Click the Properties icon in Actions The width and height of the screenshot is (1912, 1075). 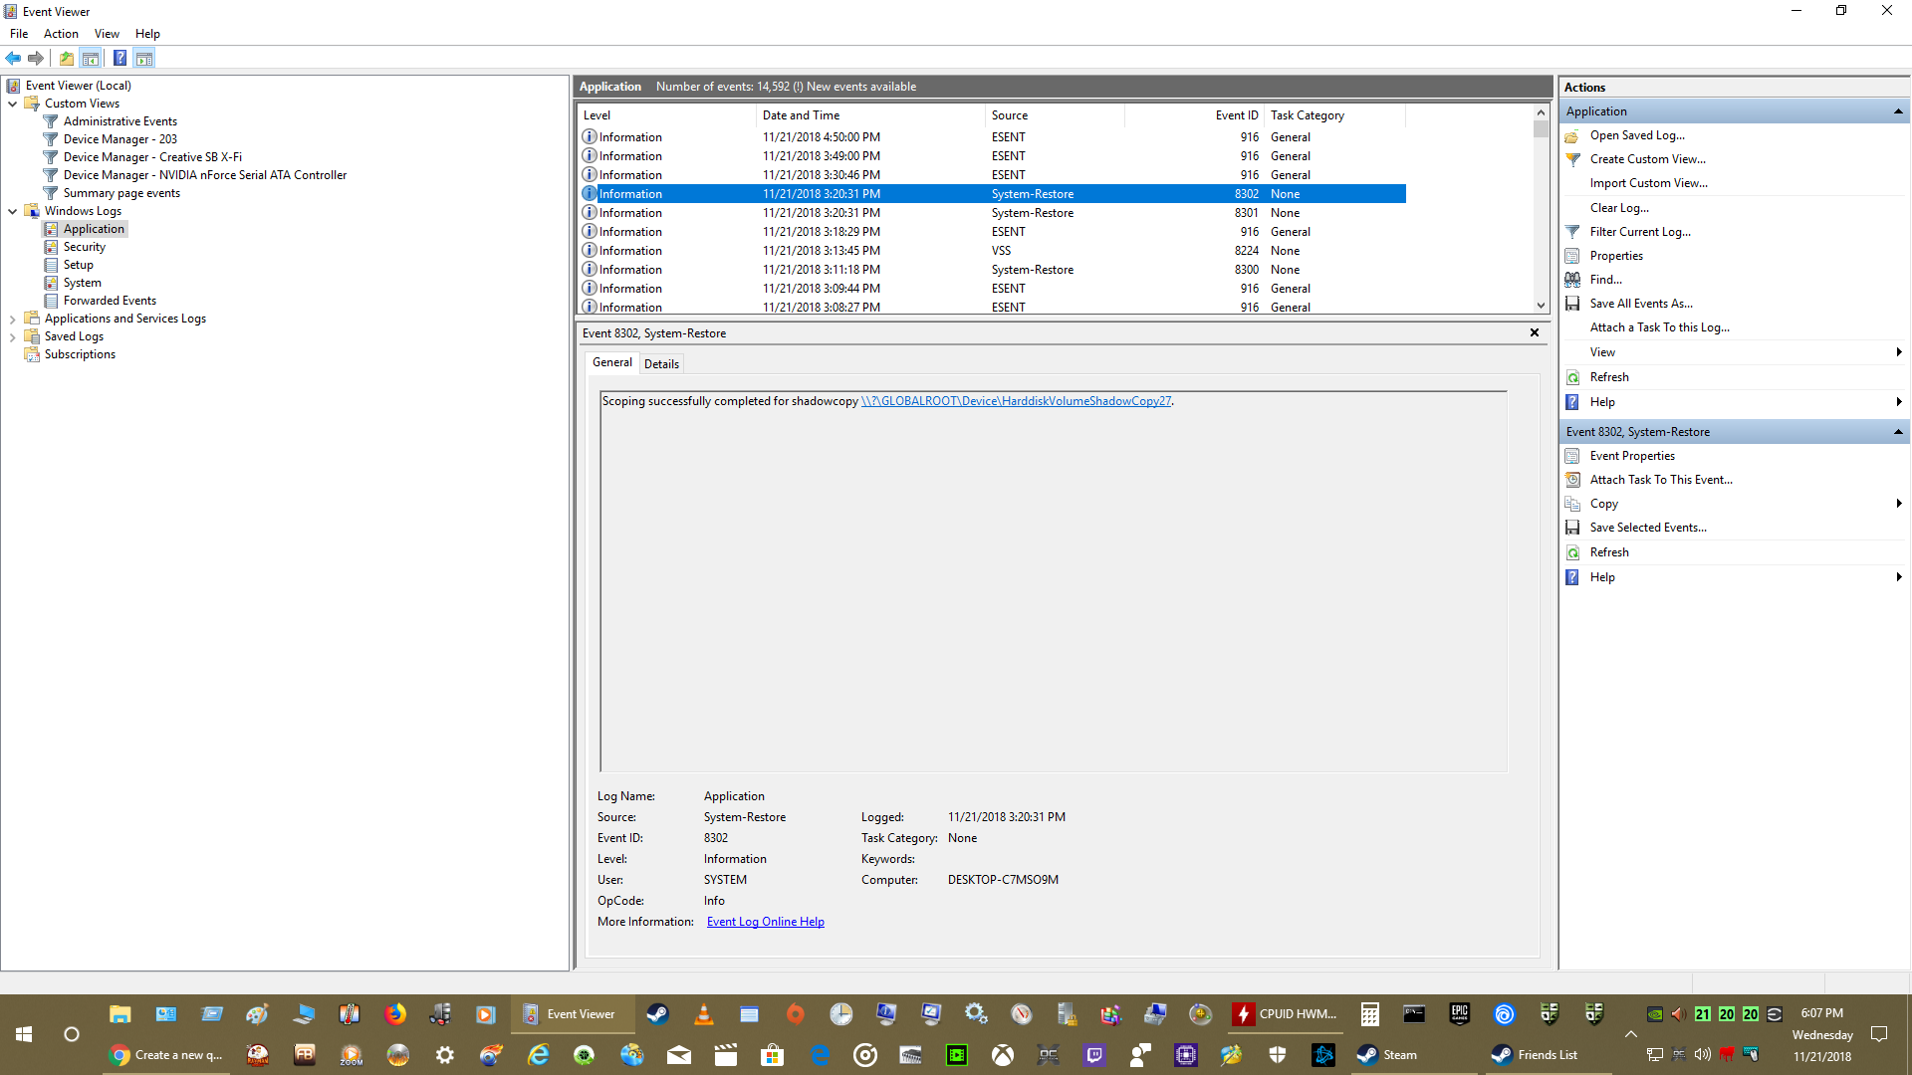coord(1572,256)
